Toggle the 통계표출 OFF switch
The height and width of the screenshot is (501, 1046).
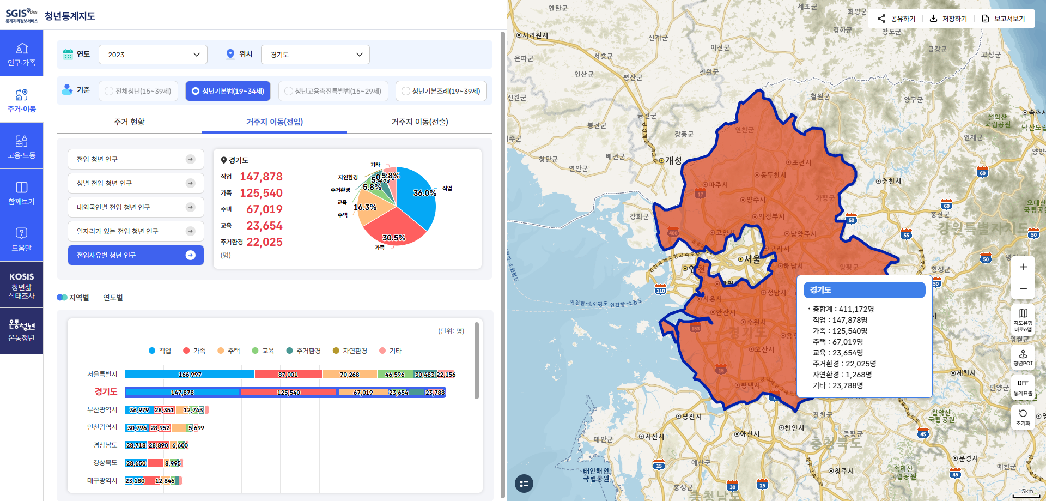point(1023,387)
